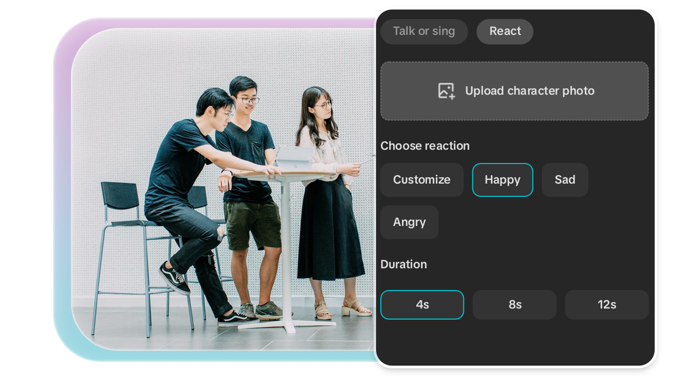Toggle off the selected 4s chip
This screenshot has height=381, width=678.
(x=422, y=305)
